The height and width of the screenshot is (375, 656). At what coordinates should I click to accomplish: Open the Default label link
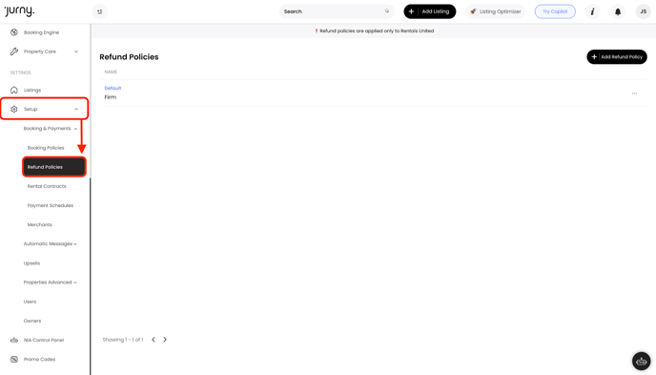coord(113,88)
